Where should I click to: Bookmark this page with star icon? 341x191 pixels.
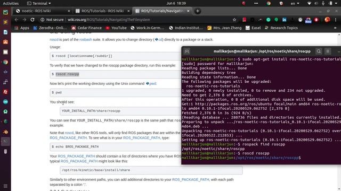pyautogui.click(x=234, y=20)
